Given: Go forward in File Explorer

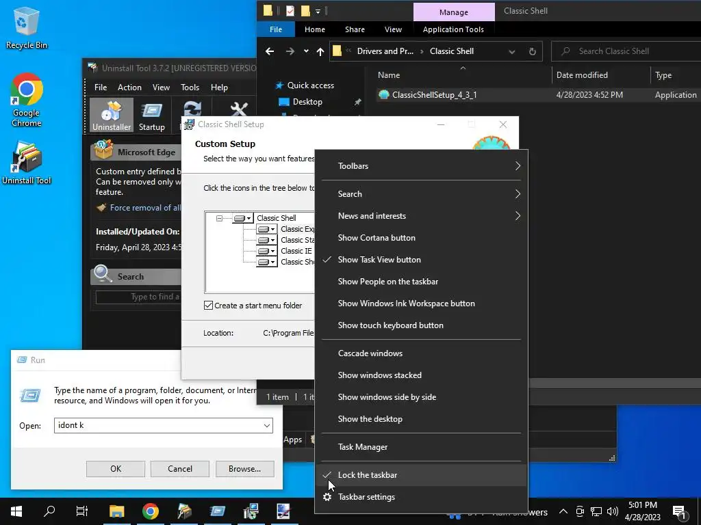Looking at the screenshot, I should coord(290,51).
